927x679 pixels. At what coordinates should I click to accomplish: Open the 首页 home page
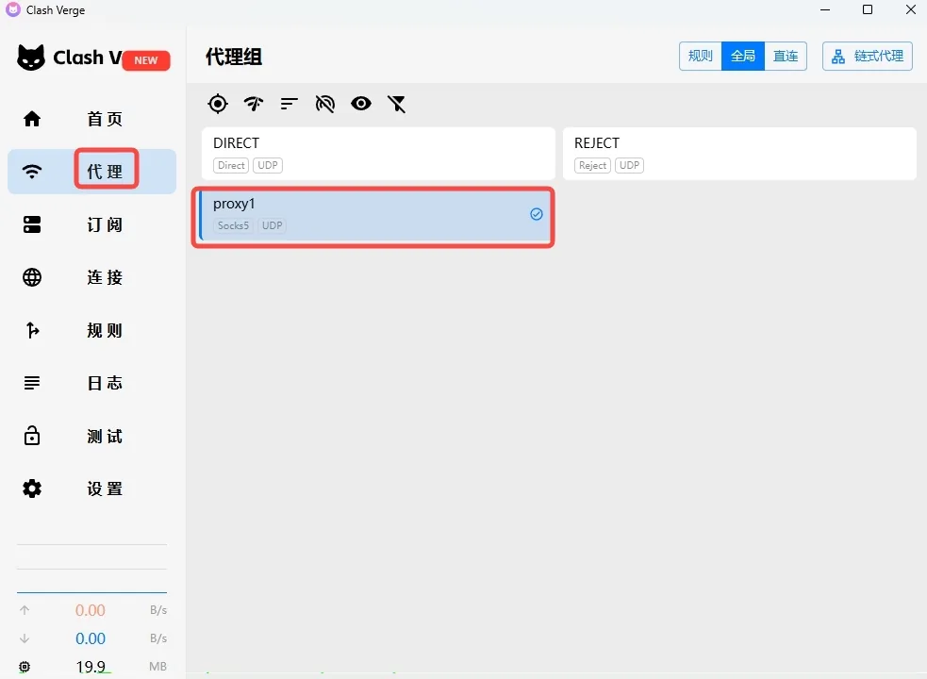pyautogui.click(x=92, y=119)
